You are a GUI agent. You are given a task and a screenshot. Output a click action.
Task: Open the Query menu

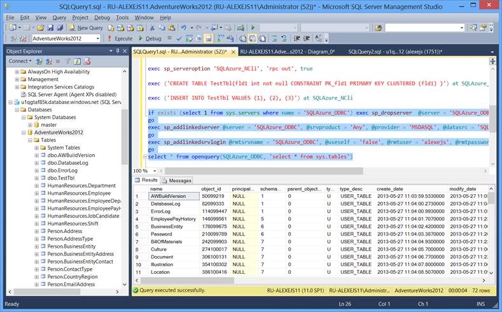59,18
